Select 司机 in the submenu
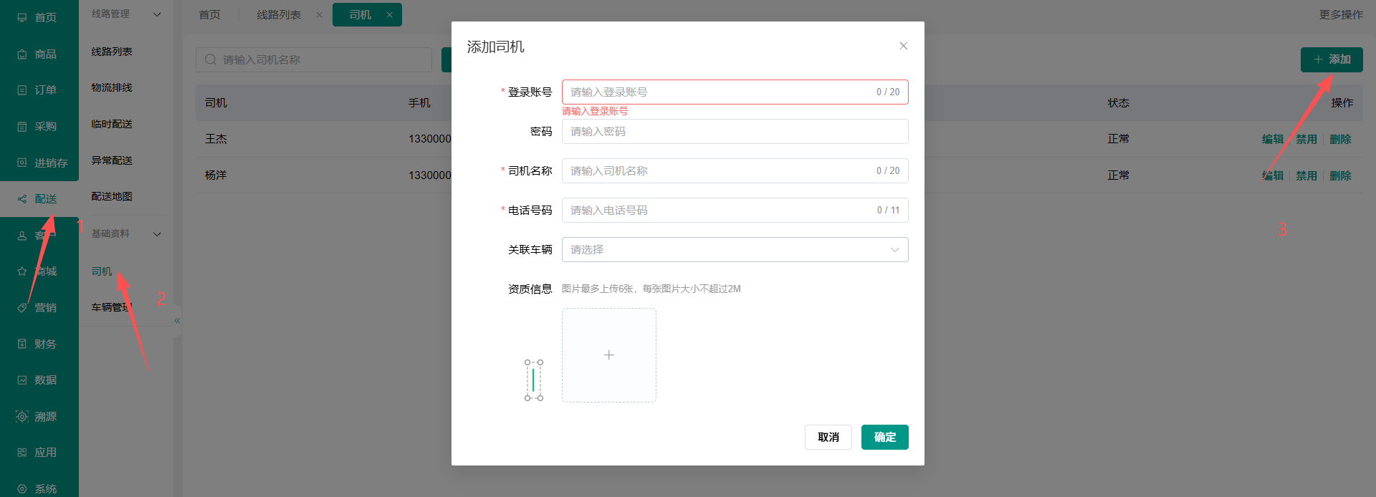This screenshot has height=497, width=1376. click(x=102, y=271)
